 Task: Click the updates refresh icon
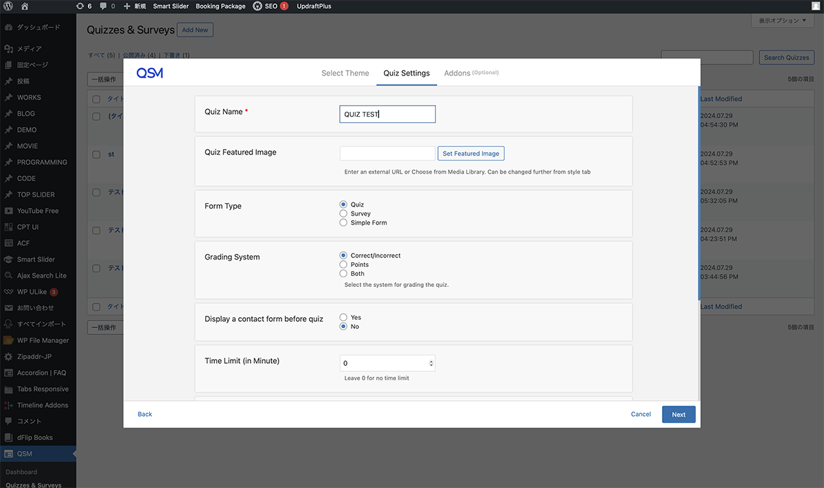pyautogui.click(x=80, y=6)
